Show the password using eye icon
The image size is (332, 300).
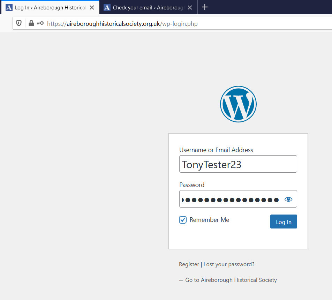pyautogui.click(x=288, y=200)
